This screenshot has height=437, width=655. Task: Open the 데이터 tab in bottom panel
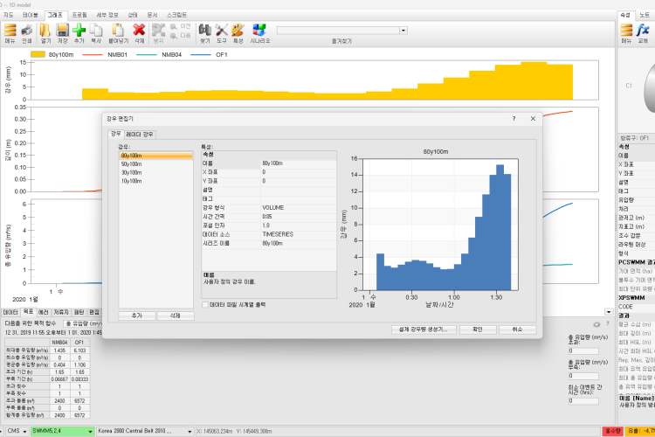(x=10, y=312)
